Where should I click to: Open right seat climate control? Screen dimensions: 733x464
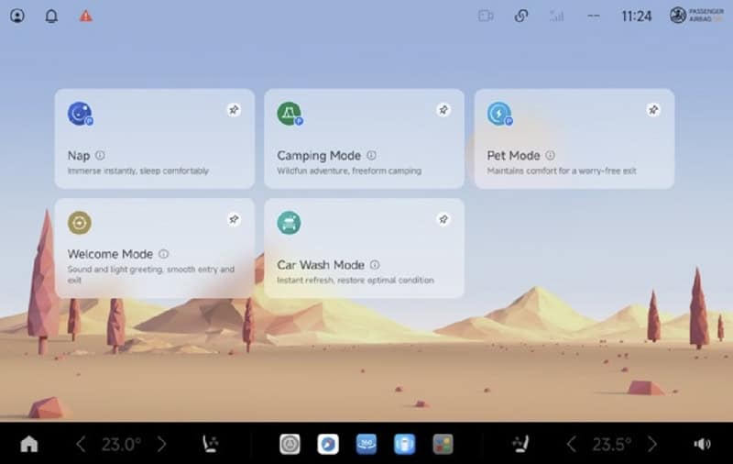point(521,444)
